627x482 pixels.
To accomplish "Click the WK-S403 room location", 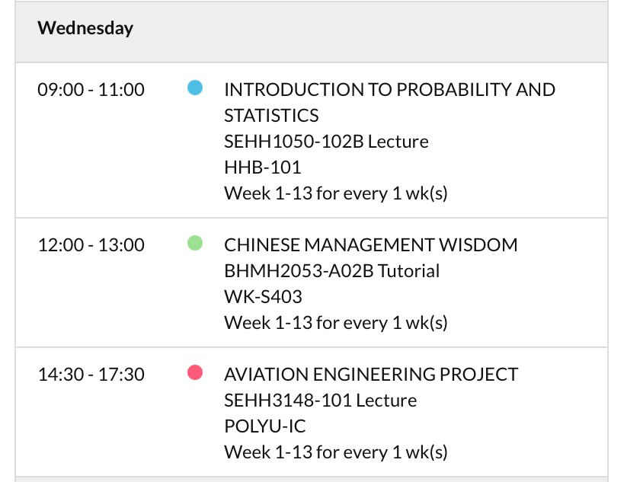I will pyautogui.click(x=263, y=297).
